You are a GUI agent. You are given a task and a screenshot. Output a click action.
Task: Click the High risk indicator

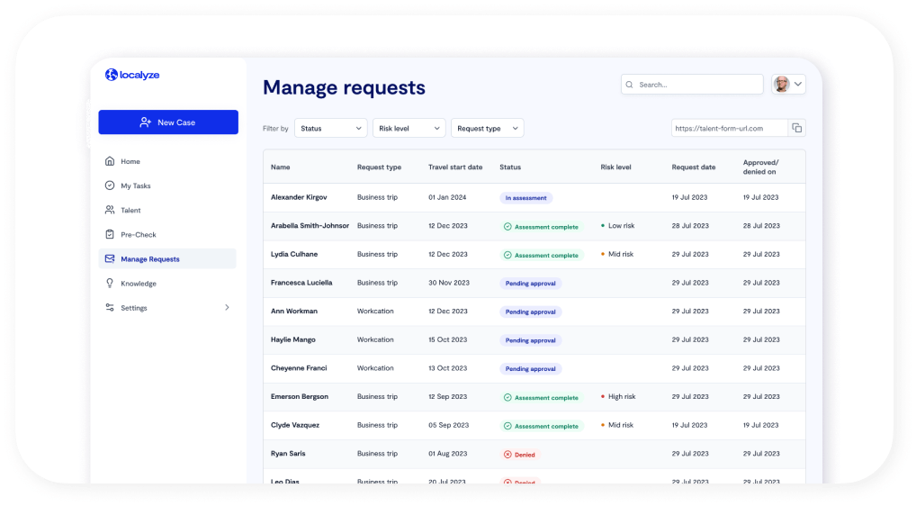618,397
